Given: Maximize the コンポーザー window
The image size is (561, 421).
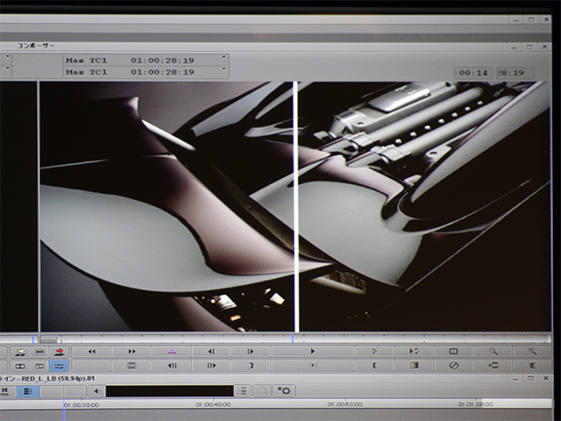Looking at the screenshot, I should pos(529,46).
